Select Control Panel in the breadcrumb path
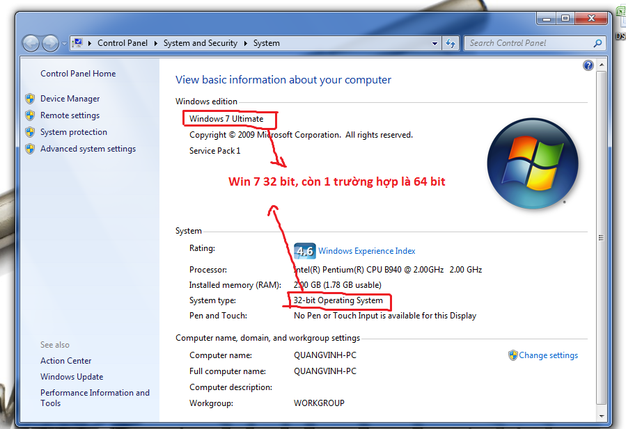The width and height of the screenshot is (626, 429). tap(122, 43)
